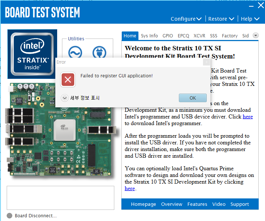265x221 pixels.
Task: Open the Support link
Action: [240, 204]
